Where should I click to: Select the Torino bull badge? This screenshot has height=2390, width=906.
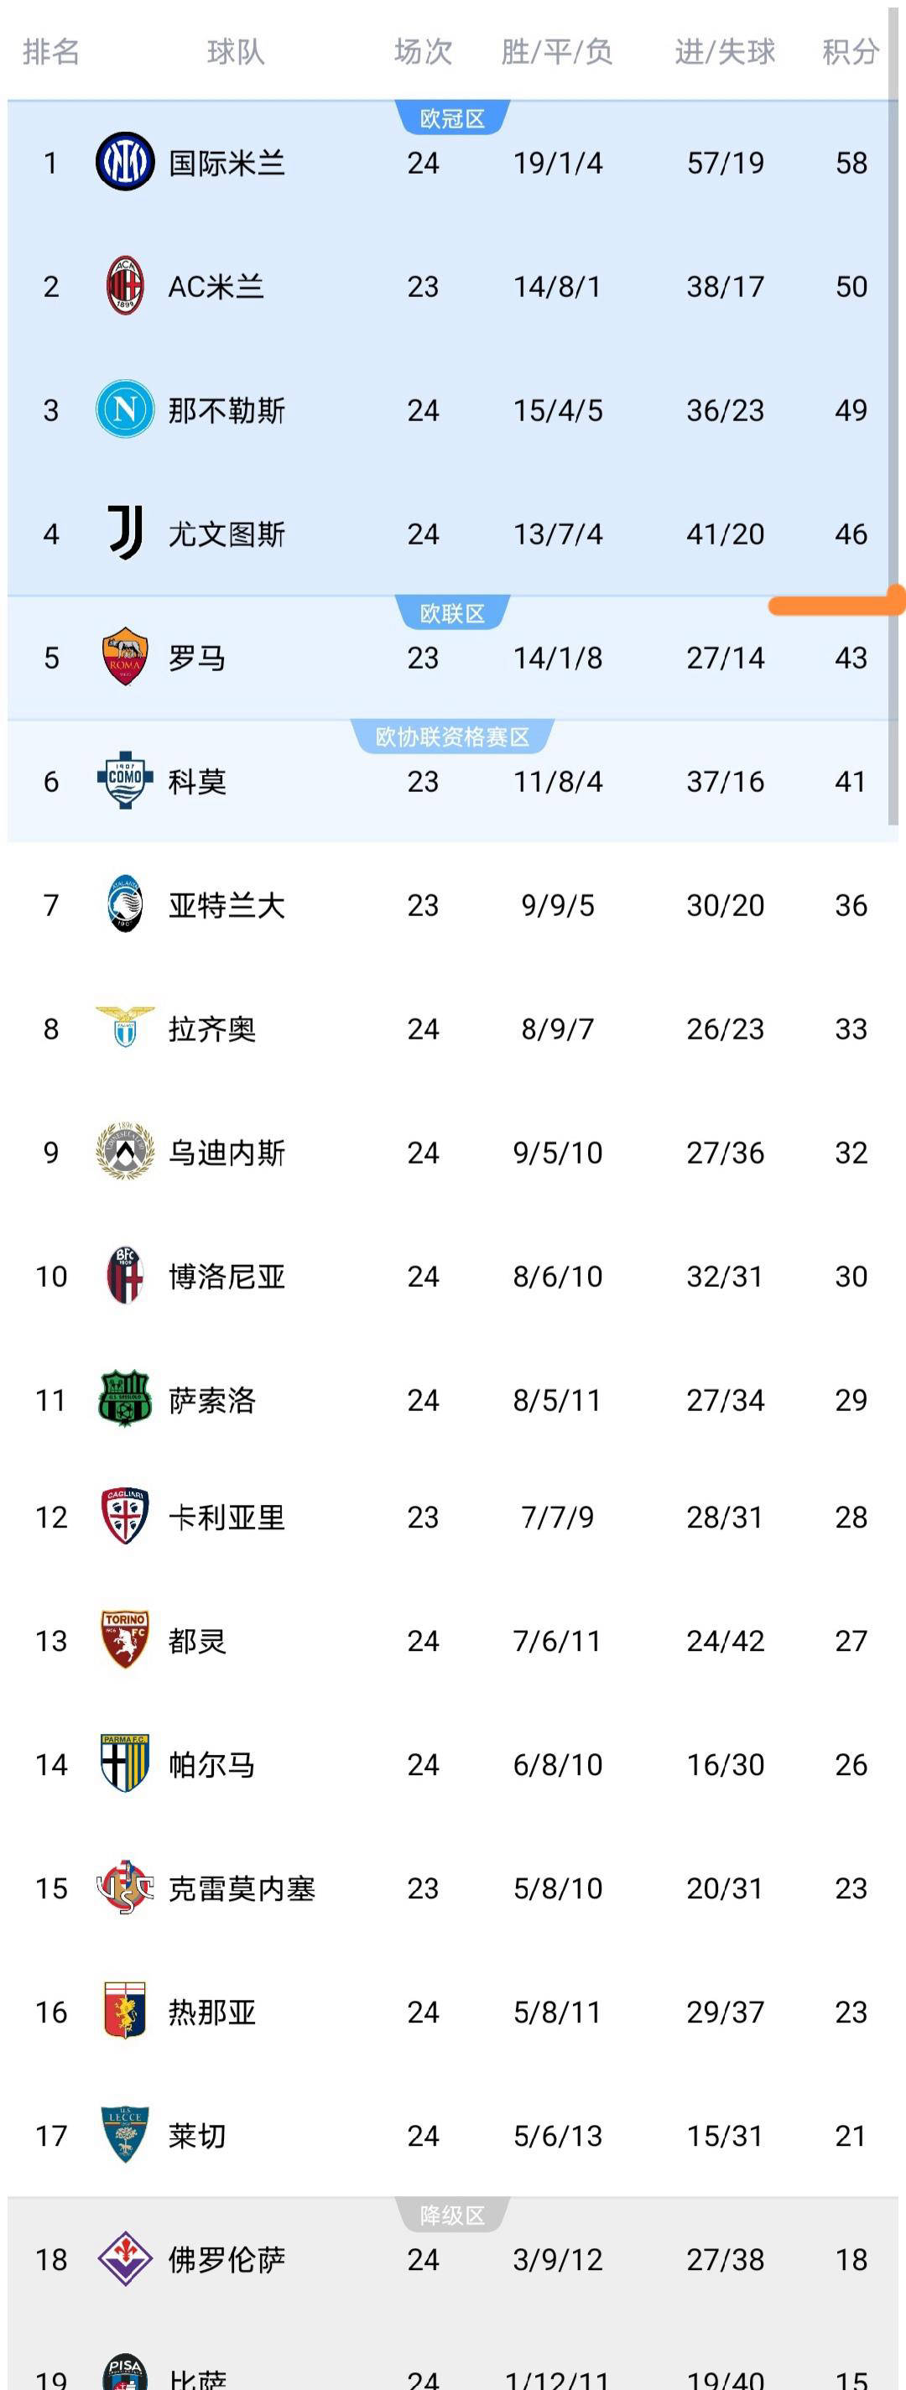(x=125, y=1640)
